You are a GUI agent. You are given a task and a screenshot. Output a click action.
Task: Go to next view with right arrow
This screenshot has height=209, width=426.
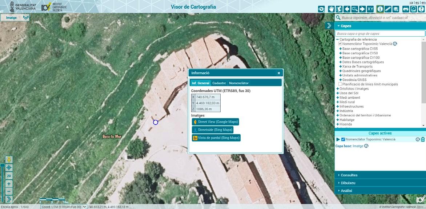click(362, 9)
